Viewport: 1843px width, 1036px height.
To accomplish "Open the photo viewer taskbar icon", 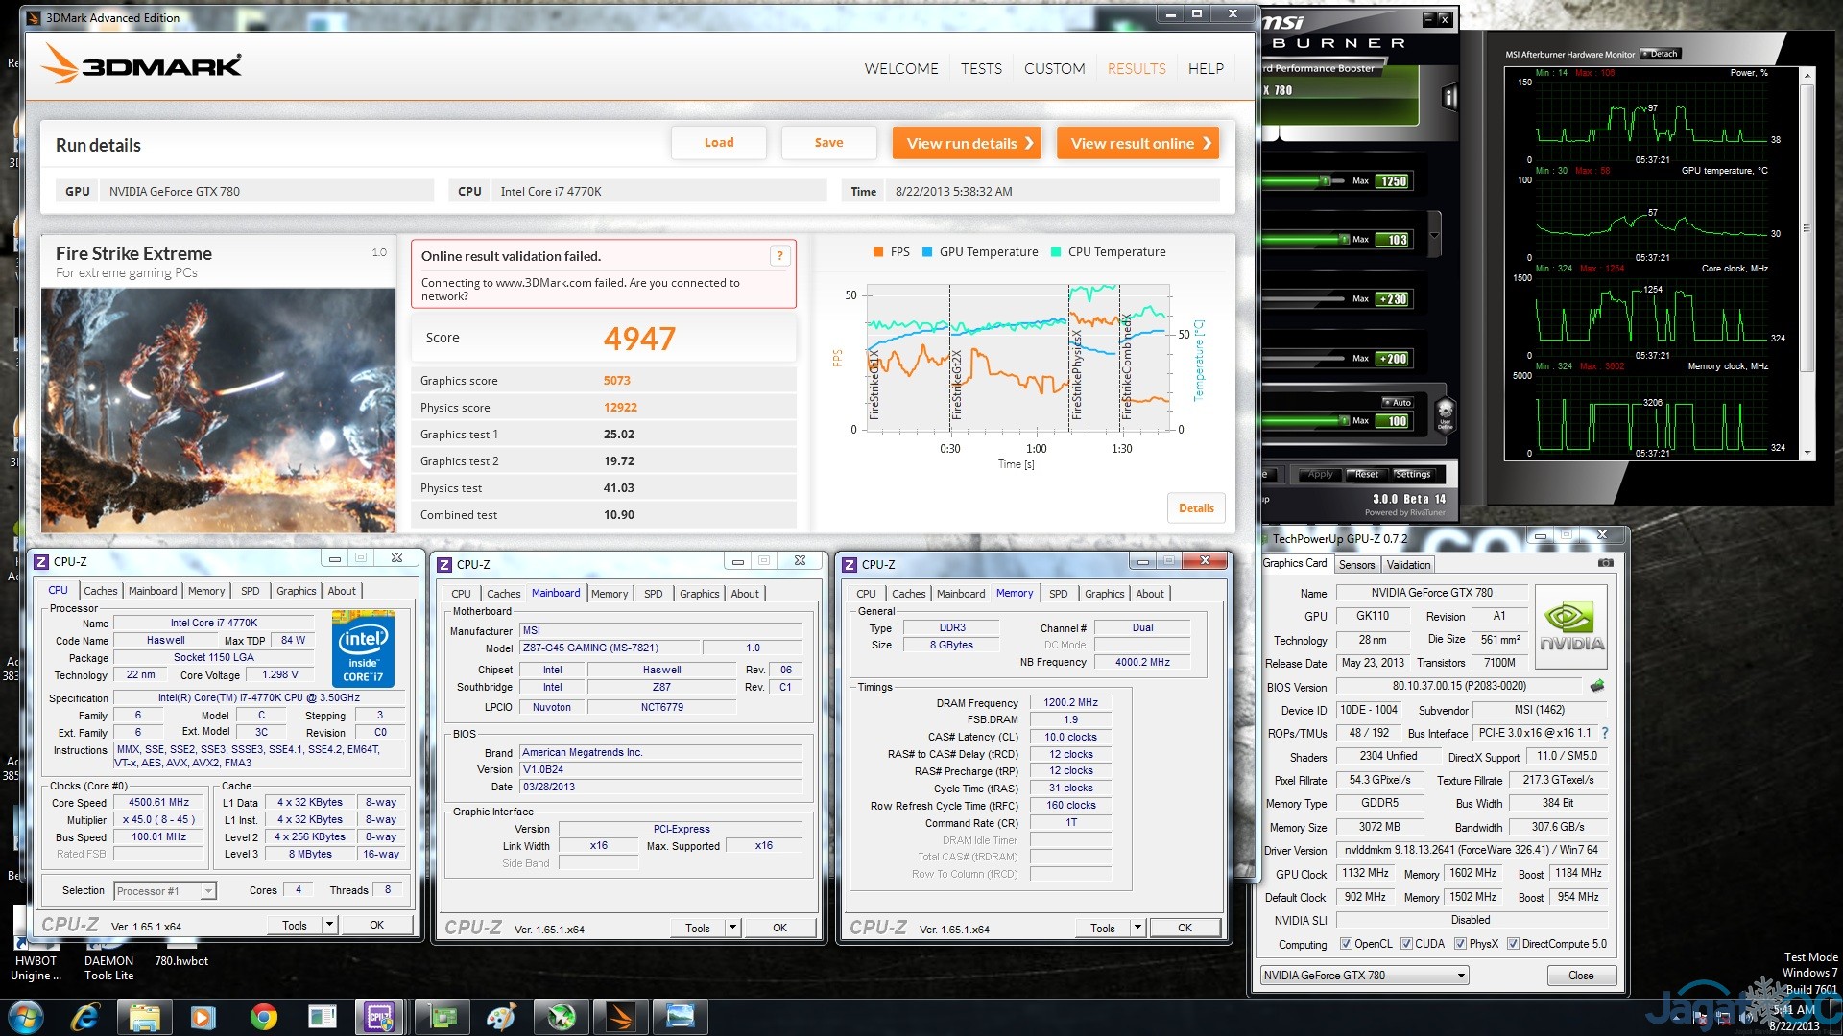I will [x=680, y=1017].
